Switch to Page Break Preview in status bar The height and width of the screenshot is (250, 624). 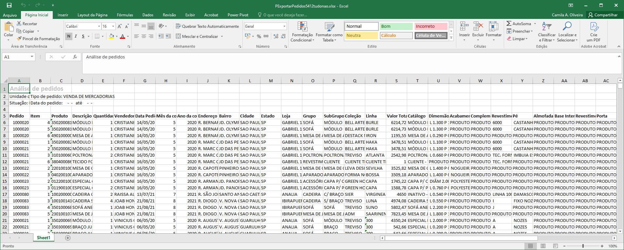coord(555,246)
